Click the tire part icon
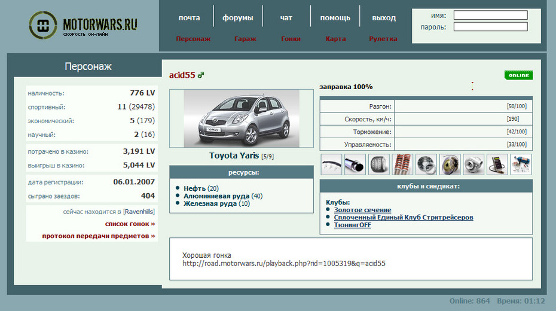The image size is (556, 311). (378, 164)
